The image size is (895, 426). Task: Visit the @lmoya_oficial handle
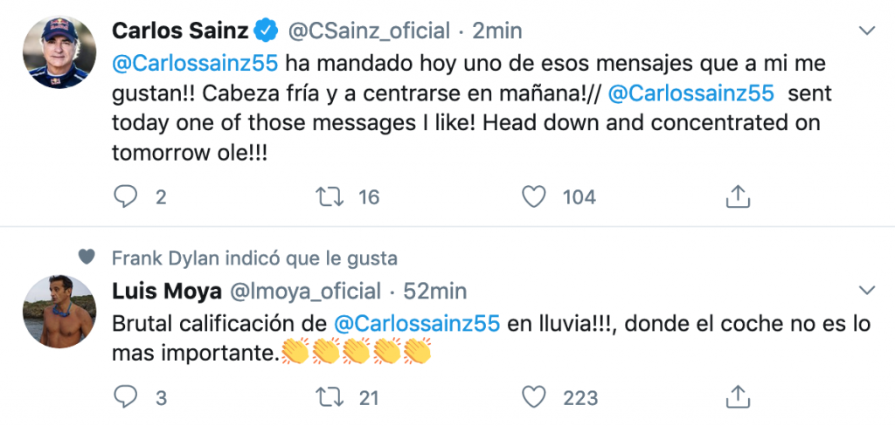(x=306, y=291)
